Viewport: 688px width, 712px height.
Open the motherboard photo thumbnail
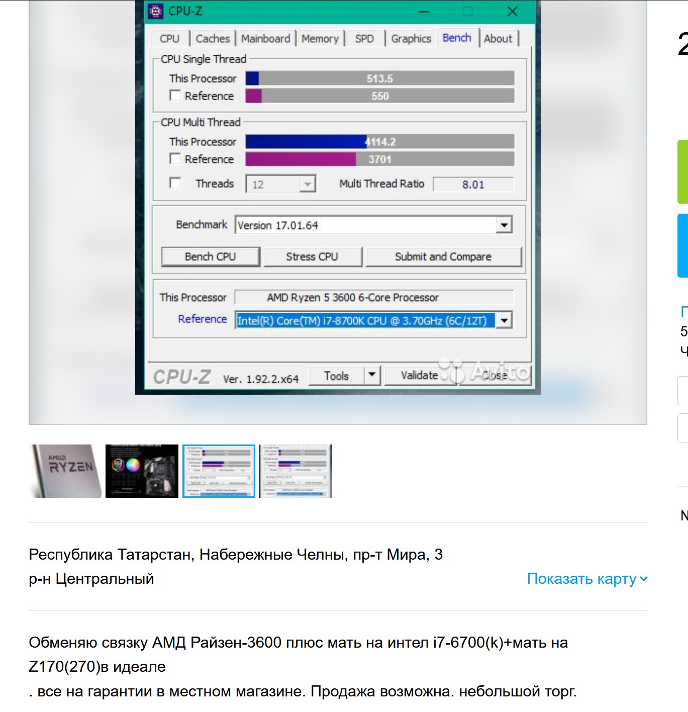point(142,471)
